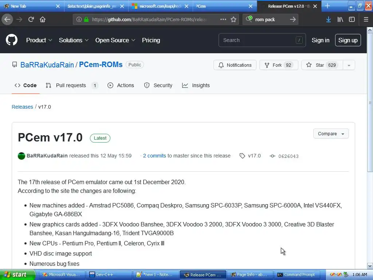Image resolution: width=373 pixels, height=280 pixels.
Task: Switch to the Code tab
Action: click(x=25, y=85)
